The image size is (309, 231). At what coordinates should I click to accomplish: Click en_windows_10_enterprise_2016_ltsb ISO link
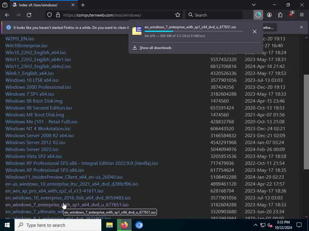tap(68, 198)
